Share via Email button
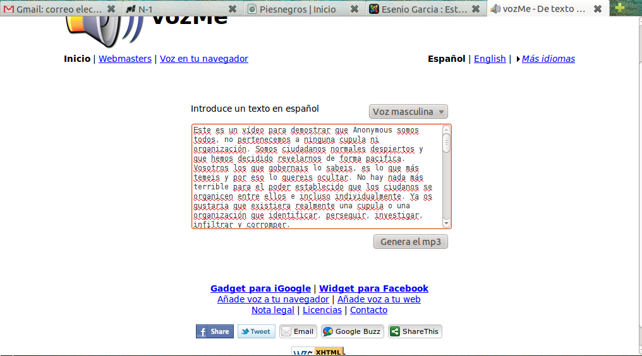 (x=298, y=331)
